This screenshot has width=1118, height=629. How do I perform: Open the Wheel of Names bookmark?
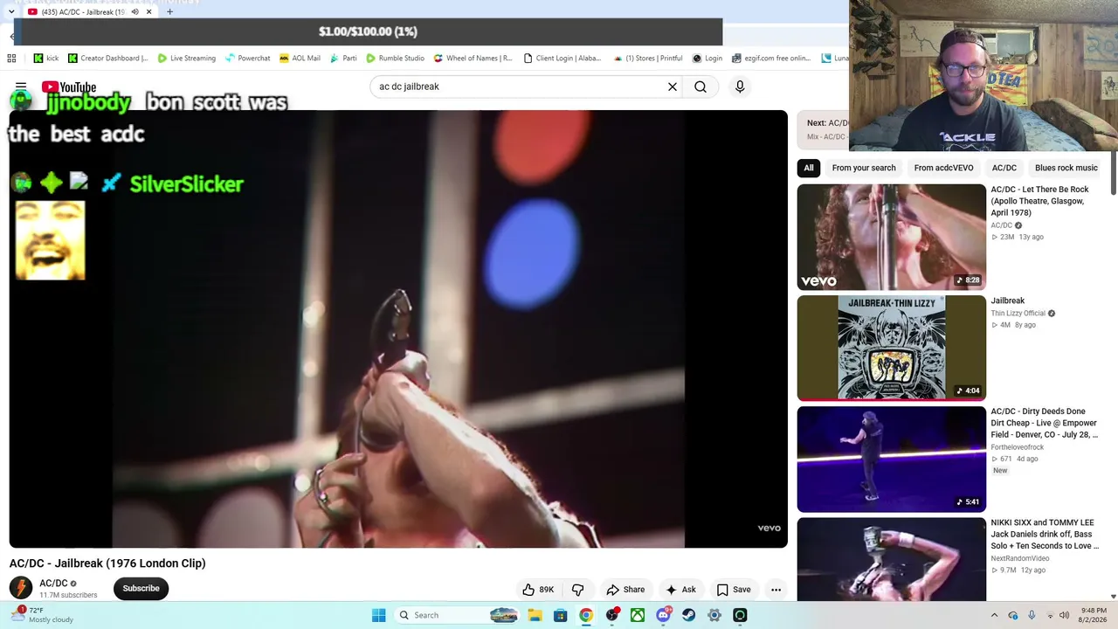pos(473,59)
